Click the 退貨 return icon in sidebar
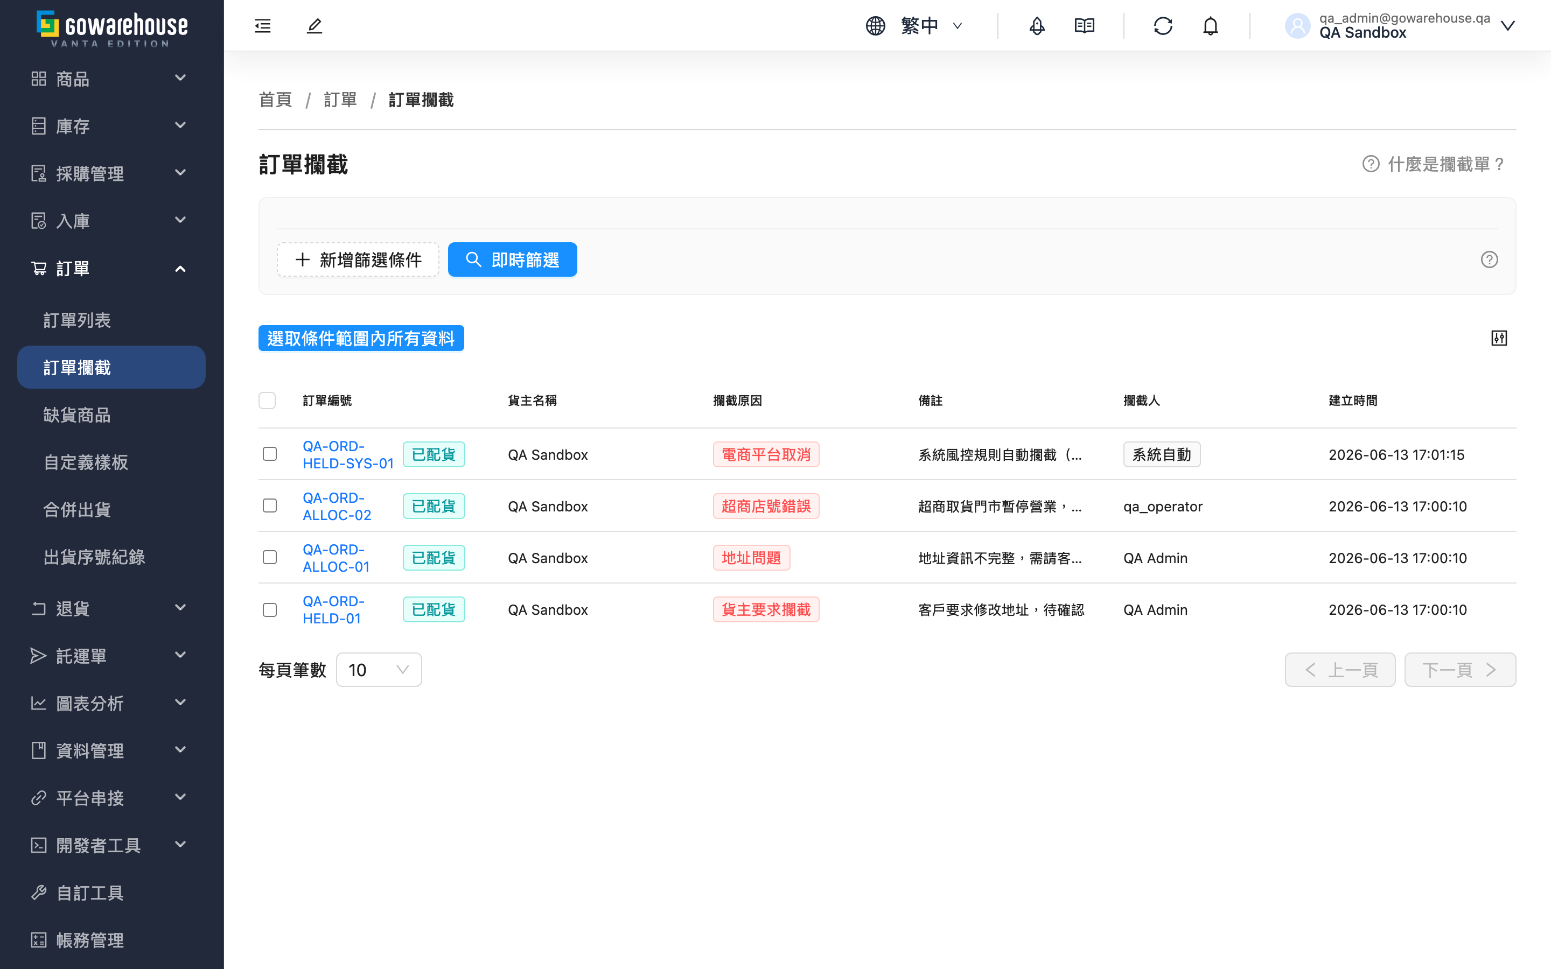The width and height of the screenshot is (1551, 969). (x=38, y=608)
